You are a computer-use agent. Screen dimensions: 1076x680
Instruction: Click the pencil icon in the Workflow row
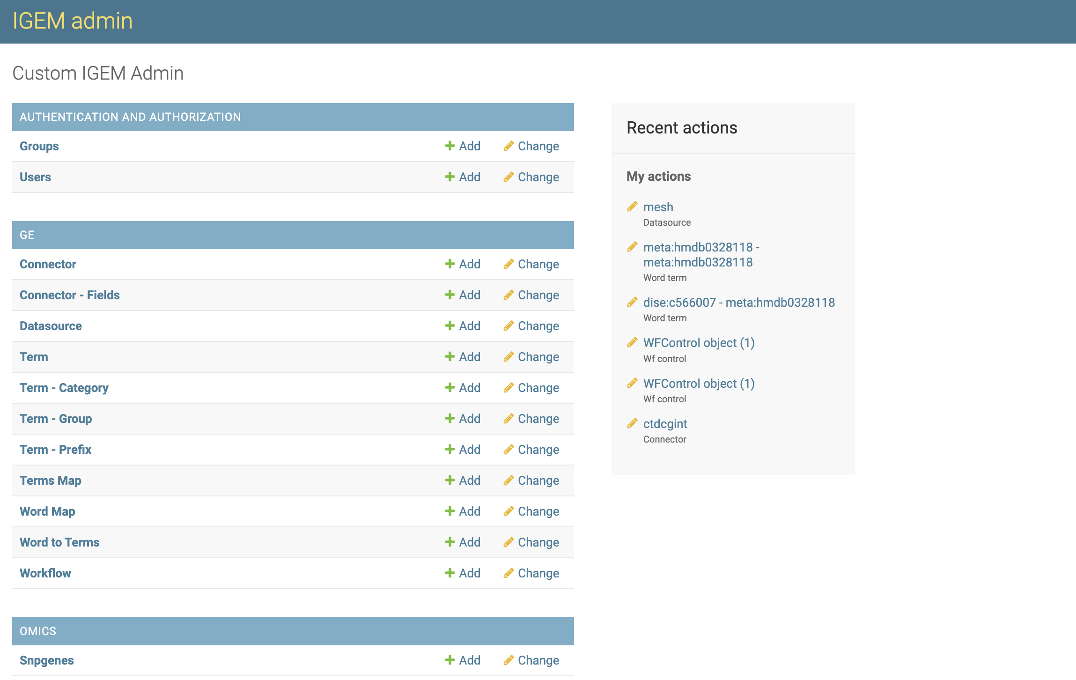click(509, 573)
